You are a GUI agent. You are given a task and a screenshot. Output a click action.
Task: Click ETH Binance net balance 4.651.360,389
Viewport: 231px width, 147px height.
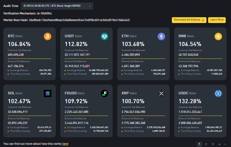[131, 66]
